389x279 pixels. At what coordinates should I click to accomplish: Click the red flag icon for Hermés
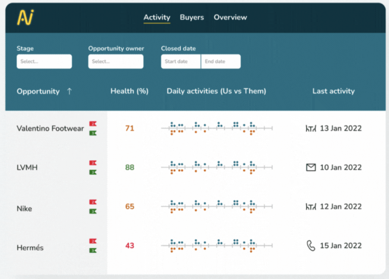coord(93,241)
